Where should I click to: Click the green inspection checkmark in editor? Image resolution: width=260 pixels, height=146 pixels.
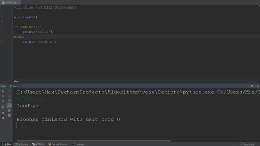[258, 6]
